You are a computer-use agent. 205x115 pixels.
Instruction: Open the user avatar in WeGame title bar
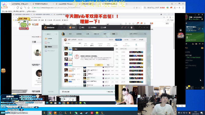pyautogui.click(x=131, y=28)
